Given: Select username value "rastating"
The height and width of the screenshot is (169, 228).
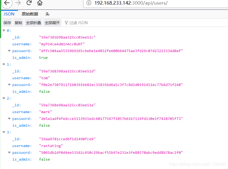Looking at the screenshot, I should click(51, 146).
